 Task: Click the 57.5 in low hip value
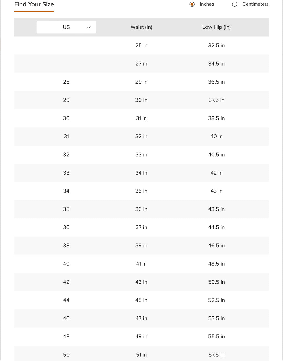click(216, 355)
